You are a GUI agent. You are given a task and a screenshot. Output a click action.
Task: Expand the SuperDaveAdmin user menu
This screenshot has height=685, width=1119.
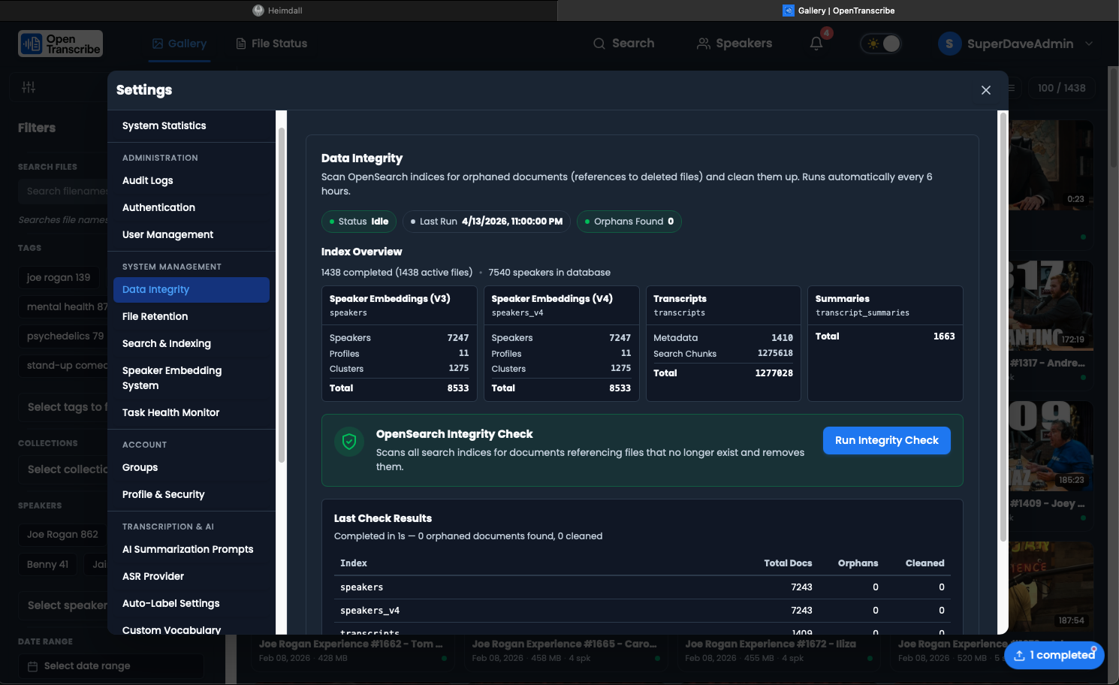pos(1089,44)
